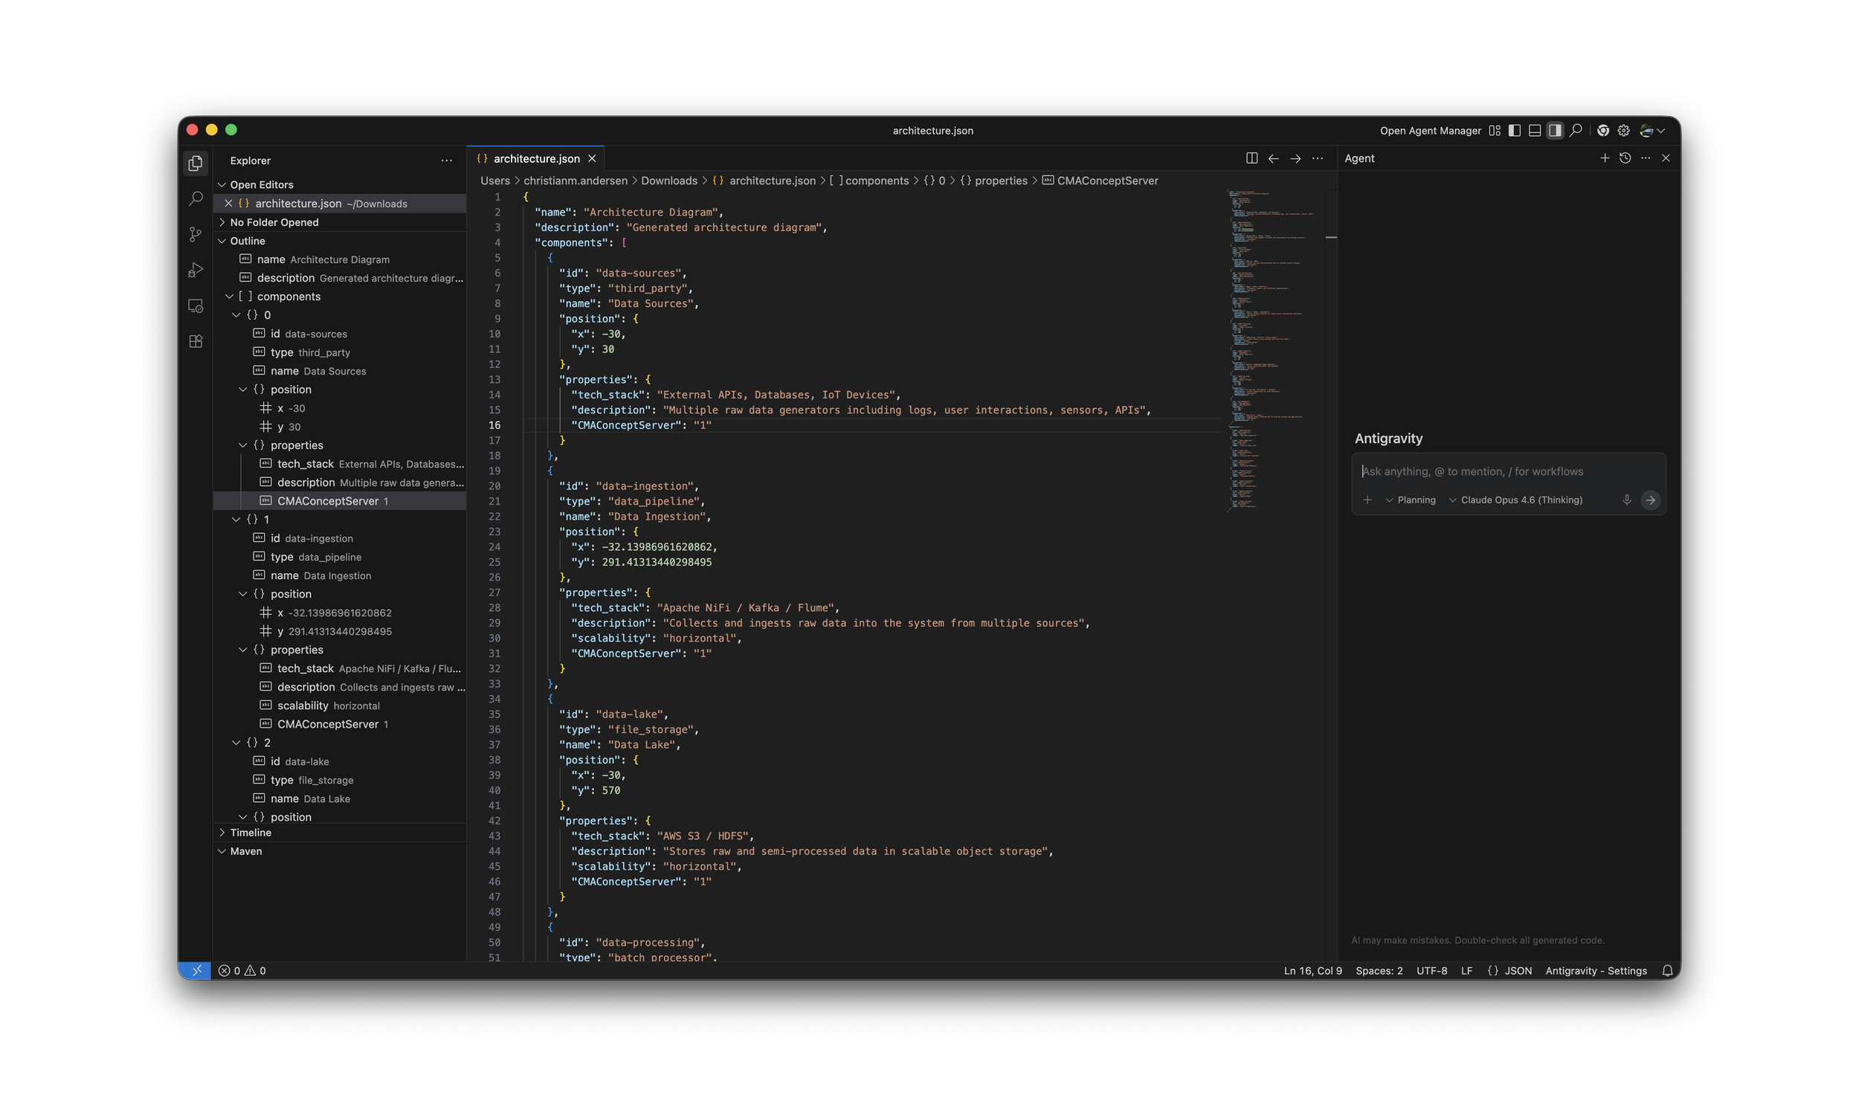This screenshot has height=1115, width=1859.
Task: Navigate back with the left arrow
Action: [1273, 158]
